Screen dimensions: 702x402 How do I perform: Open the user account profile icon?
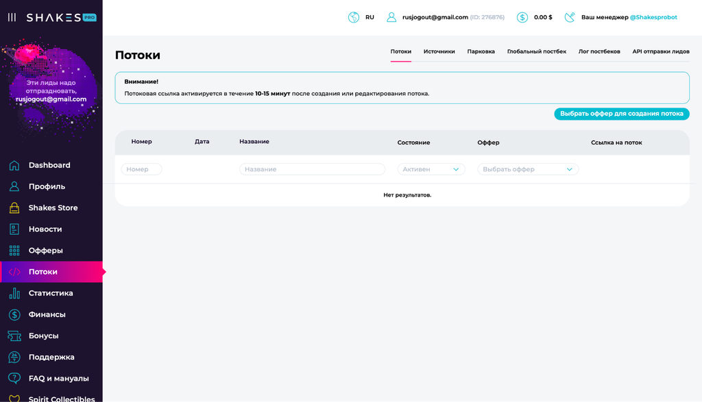click(391, 17)
